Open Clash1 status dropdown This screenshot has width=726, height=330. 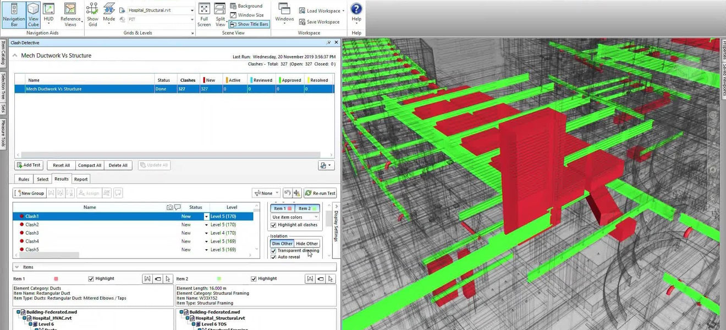click(x=206, y=216)
